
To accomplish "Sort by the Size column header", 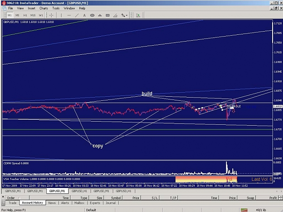I will pyautogui.click(x=96, y=198).
